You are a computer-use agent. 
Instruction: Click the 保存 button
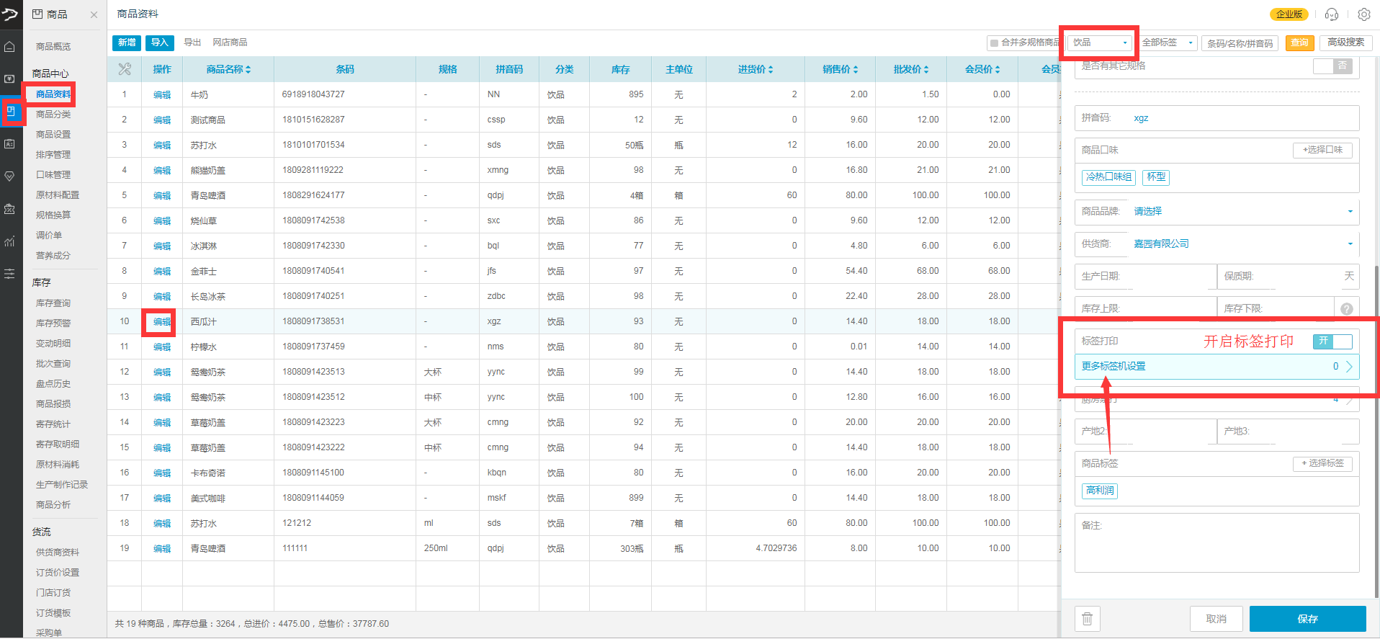(1307, 619)
